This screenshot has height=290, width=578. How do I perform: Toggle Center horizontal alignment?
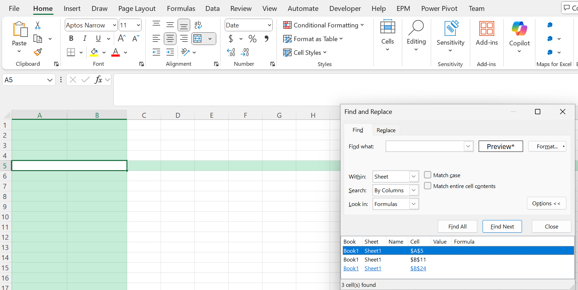coord(170,39)
